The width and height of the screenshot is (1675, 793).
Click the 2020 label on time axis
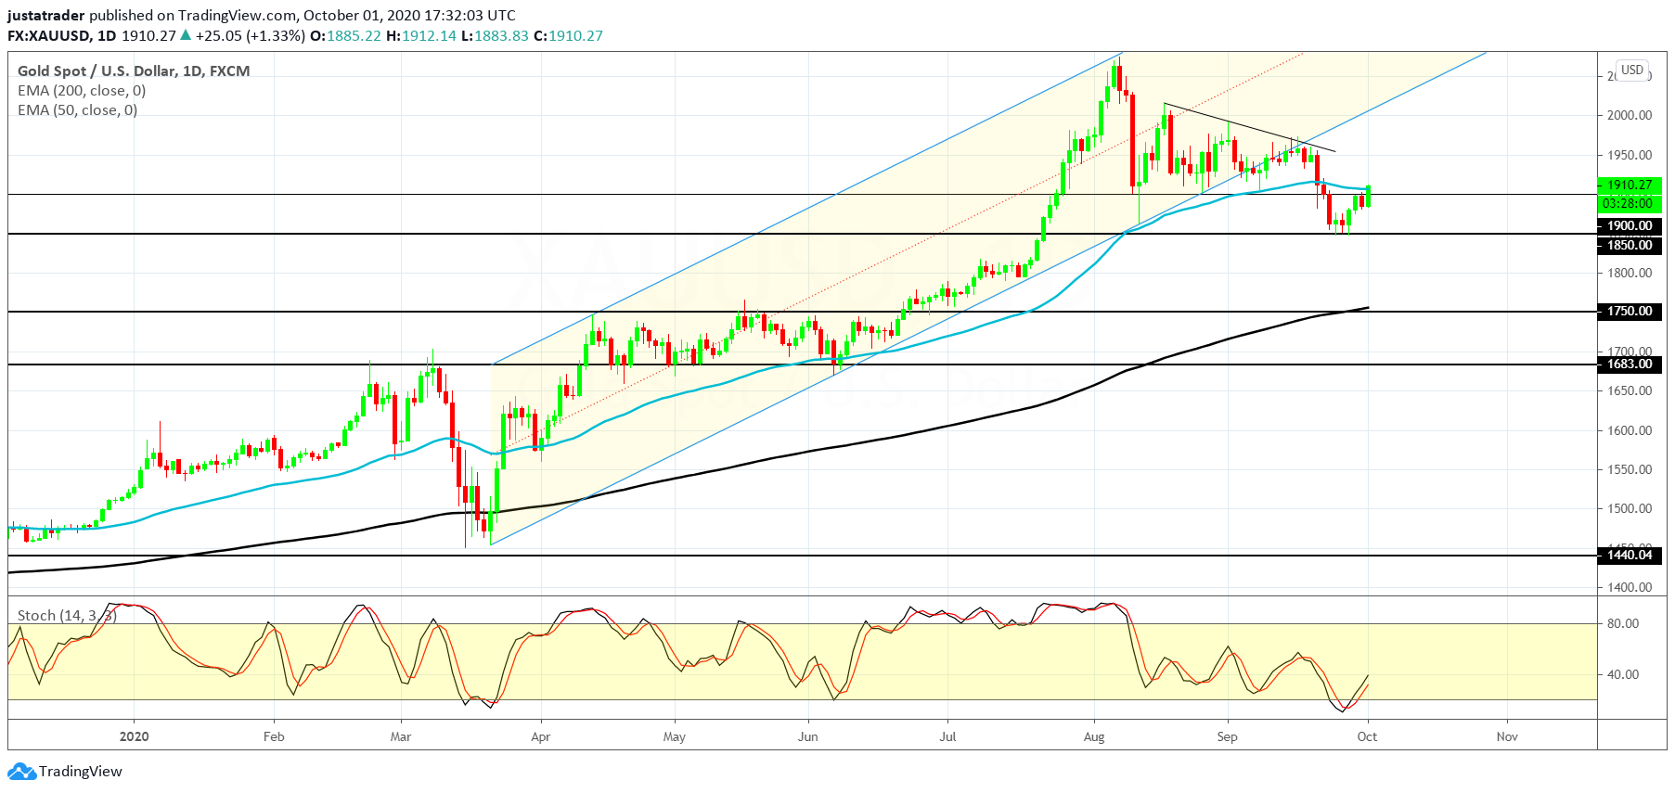click(135, 737)
